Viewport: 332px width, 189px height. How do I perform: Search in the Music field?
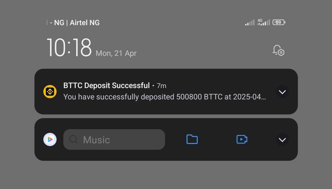tap(114, 140)
